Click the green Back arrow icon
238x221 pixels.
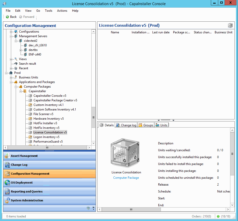7,17
